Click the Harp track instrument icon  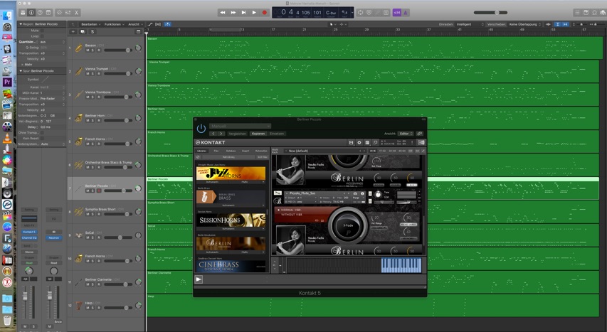pos(78,305)
